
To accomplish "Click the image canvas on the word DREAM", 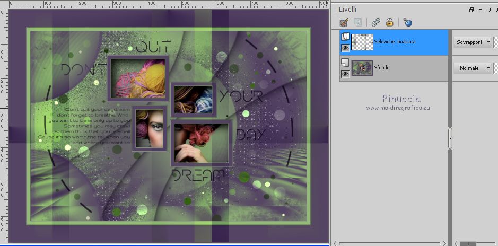I will pyautogui.click(x=198, y=175).
